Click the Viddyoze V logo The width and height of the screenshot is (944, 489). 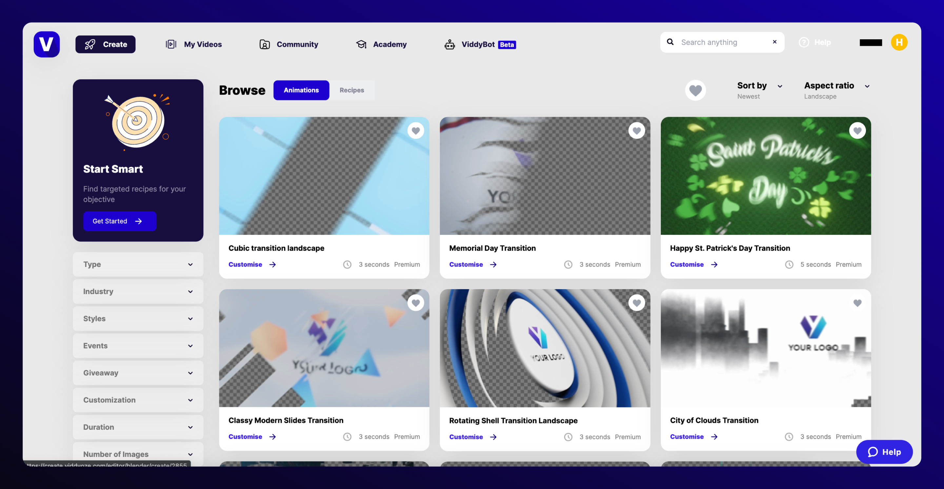pyautogui.click(x=47, y=44)
